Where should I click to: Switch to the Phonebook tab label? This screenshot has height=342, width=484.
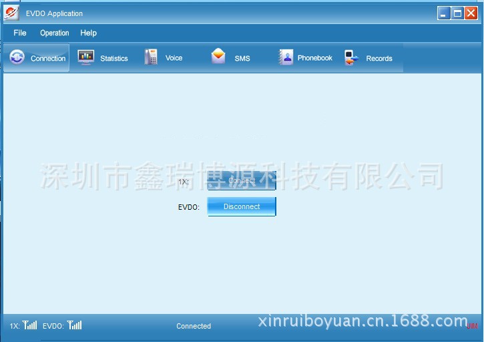pos(315,57)
